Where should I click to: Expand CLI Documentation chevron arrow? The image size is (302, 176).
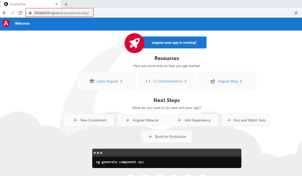click(x=185, y=81)
